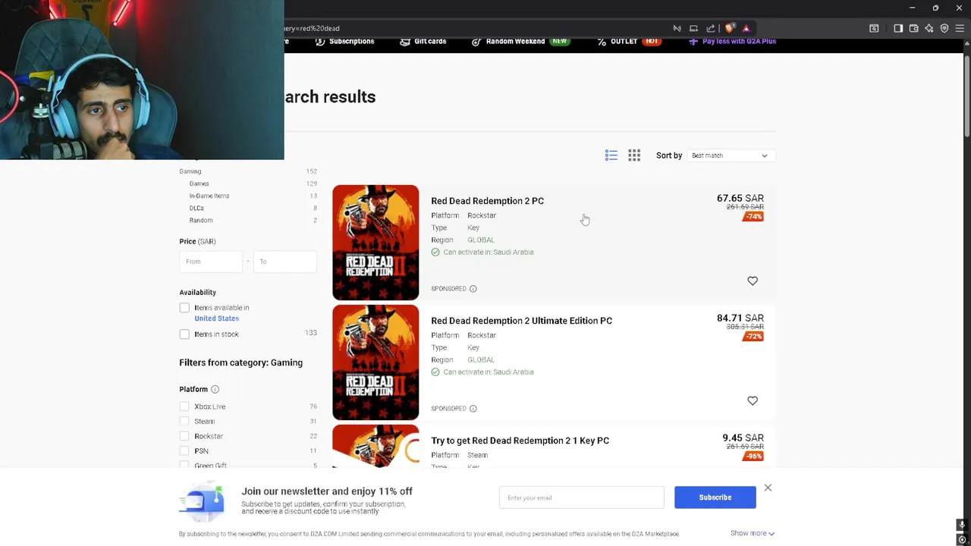Show sponsored info for Ultimate Edition listing
Screen dimensions: 971x546
coord(473,409)
